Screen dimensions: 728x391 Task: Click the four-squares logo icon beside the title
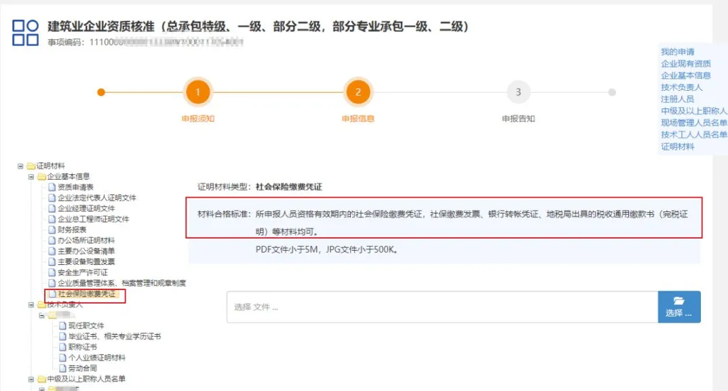point(26,33)
